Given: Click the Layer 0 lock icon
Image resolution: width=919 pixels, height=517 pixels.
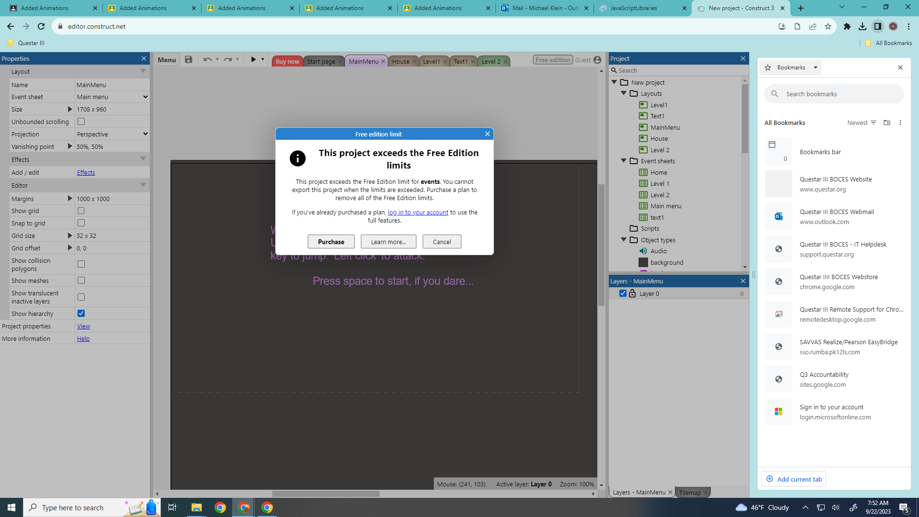Looking at the screenshot, I should tap(632, 293).
